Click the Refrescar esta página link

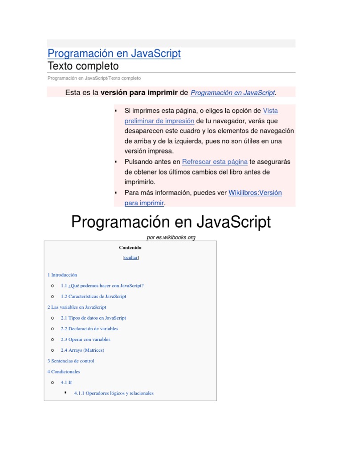tap(215, 162)
